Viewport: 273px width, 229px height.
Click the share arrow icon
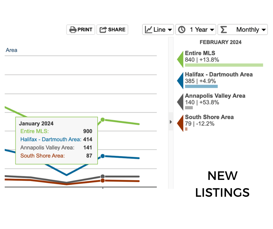click(x=103, y=30)
